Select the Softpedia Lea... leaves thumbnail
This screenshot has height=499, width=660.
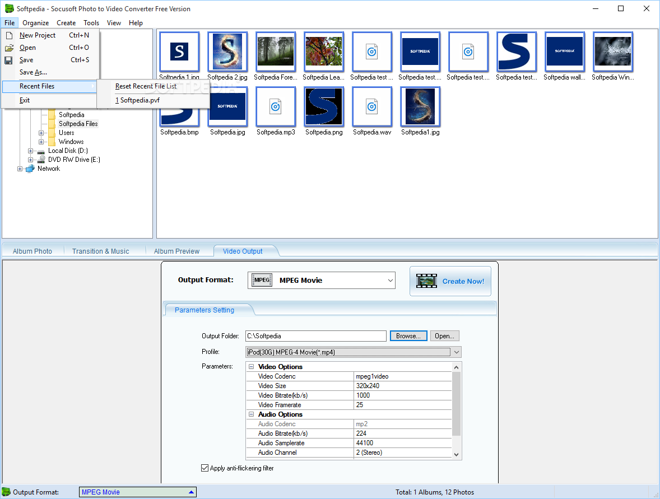pos(324,52)
